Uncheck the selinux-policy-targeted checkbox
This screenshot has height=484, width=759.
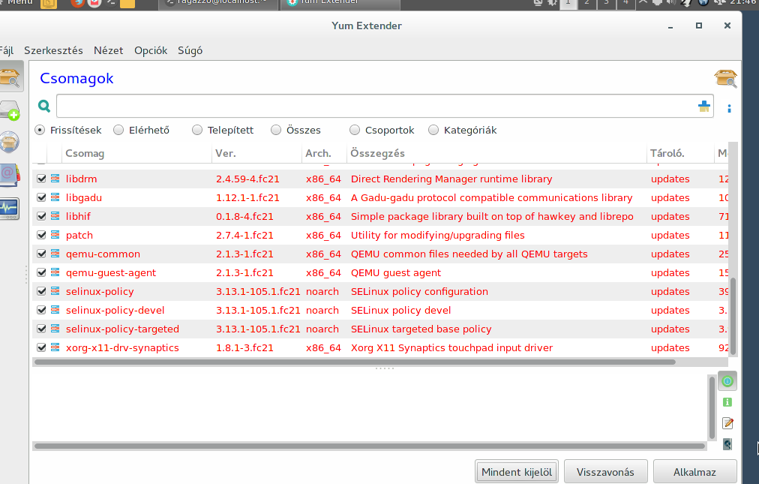(x=41, y=329)
